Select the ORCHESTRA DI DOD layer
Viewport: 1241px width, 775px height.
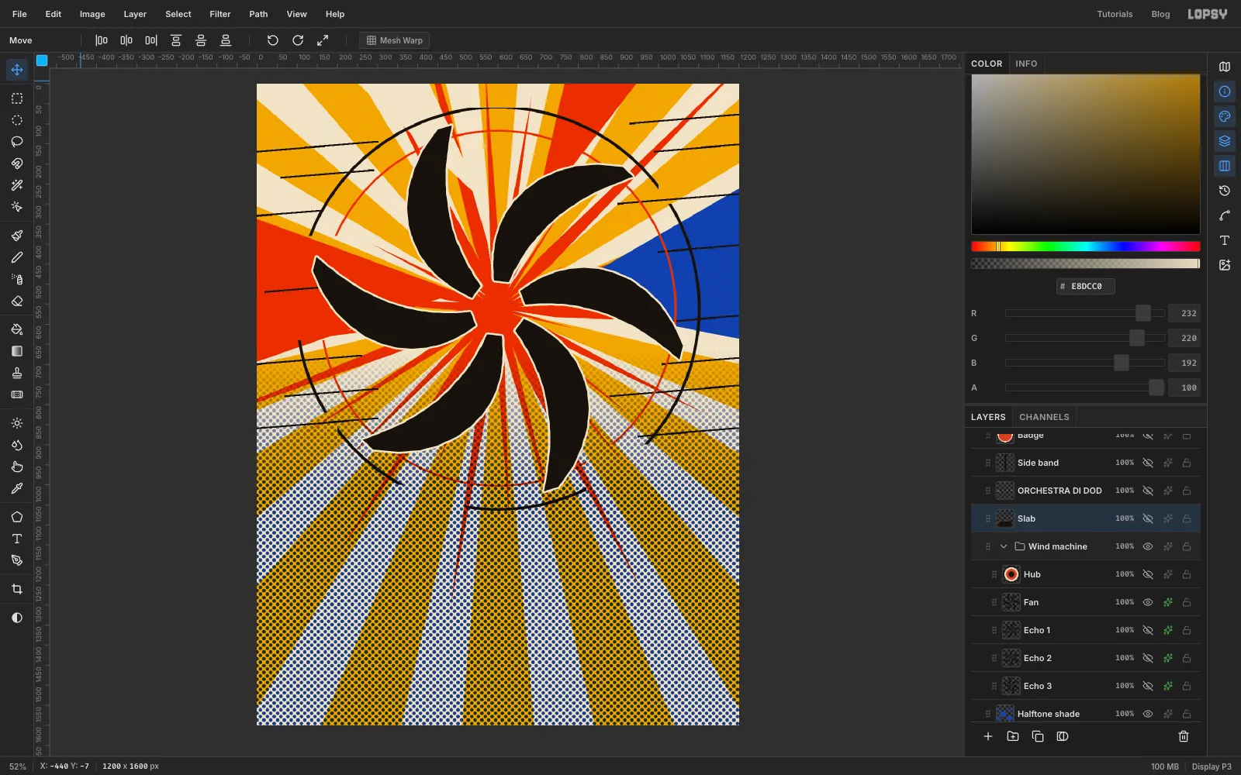point(1086,491)
